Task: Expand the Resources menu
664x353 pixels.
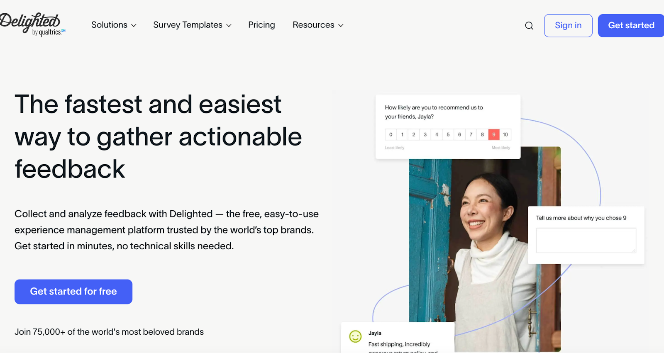Action: [x=318, y=25]
